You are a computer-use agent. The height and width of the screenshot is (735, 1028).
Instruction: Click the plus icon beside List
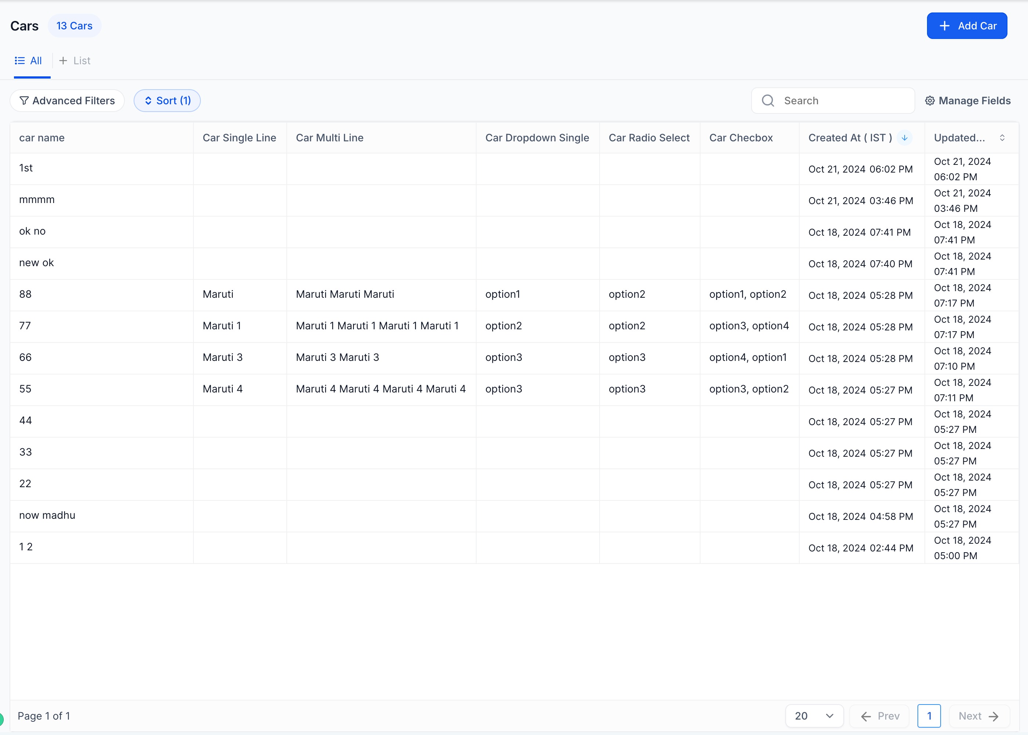pyautogui.click(x=64, y=61)
